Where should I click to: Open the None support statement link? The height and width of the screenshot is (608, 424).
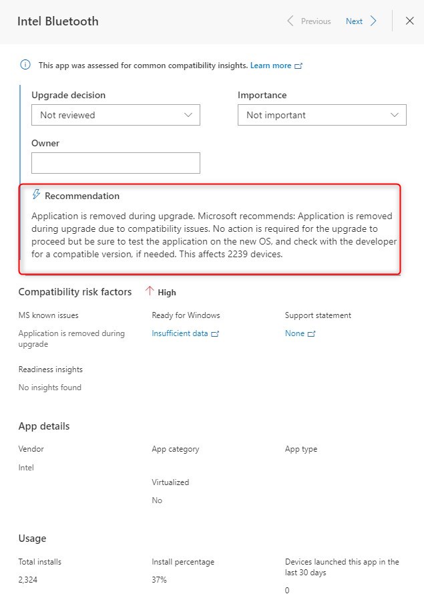pos(294,333)
